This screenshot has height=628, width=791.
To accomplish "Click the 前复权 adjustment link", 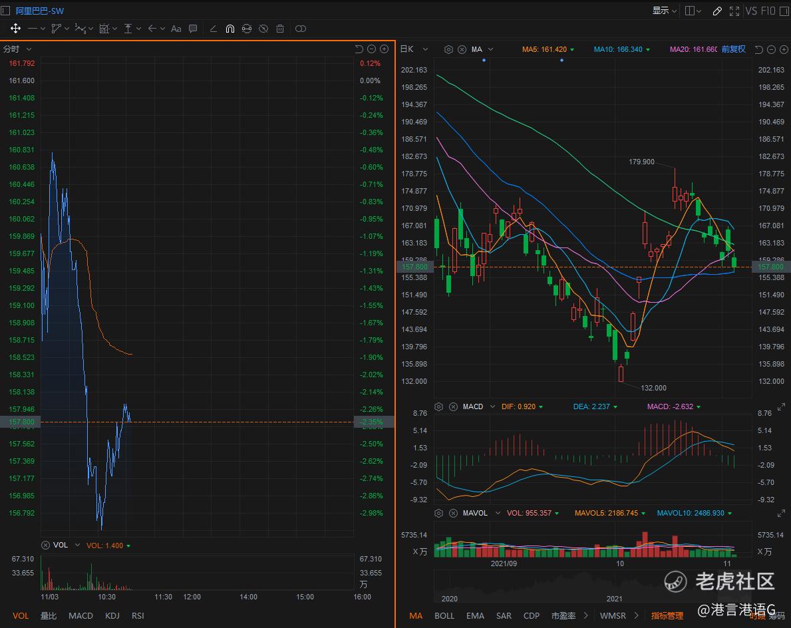I will click(x=733, y=49).
